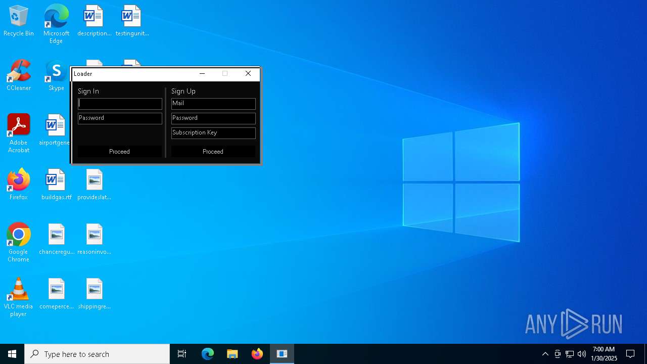Open the notification center icon

click(630, 354)
